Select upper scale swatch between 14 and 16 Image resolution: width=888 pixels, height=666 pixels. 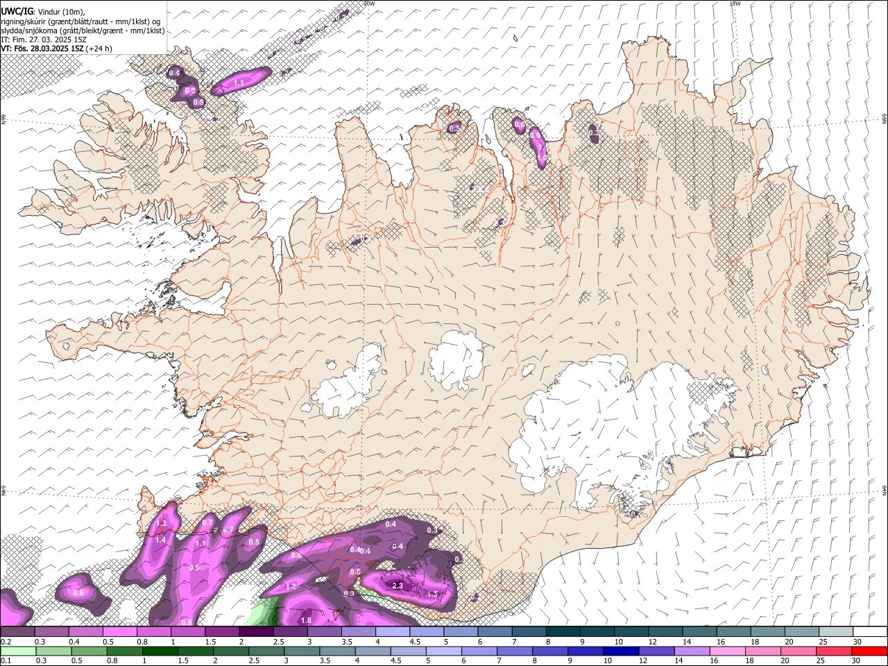tap(700, 631)
